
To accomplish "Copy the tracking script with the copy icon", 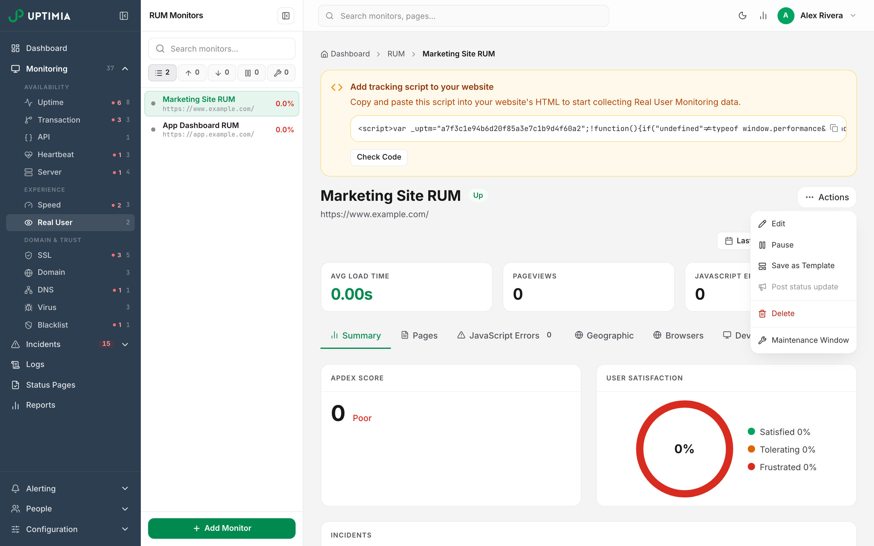I will click(834, 128).
